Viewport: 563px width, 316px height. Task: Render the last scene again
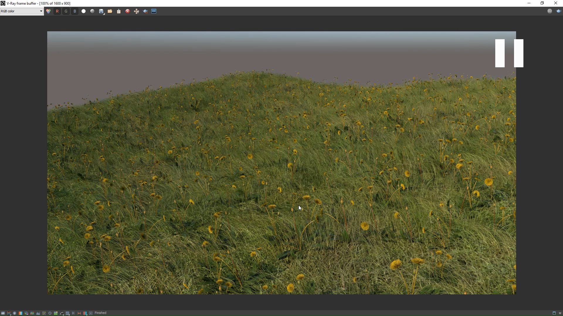[145, 11]
